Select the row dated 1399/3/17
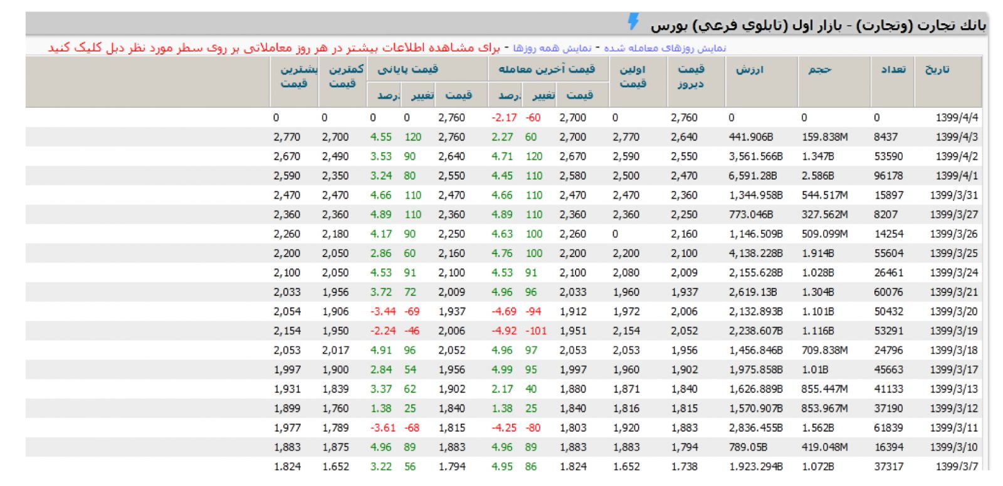 tap(503, 370)
